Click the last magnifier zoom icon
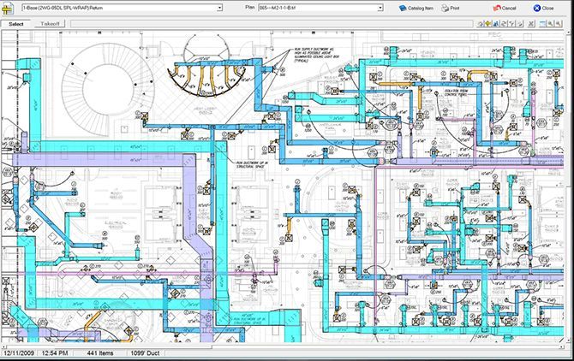The image size is (574, 361). tap(559, 24)
